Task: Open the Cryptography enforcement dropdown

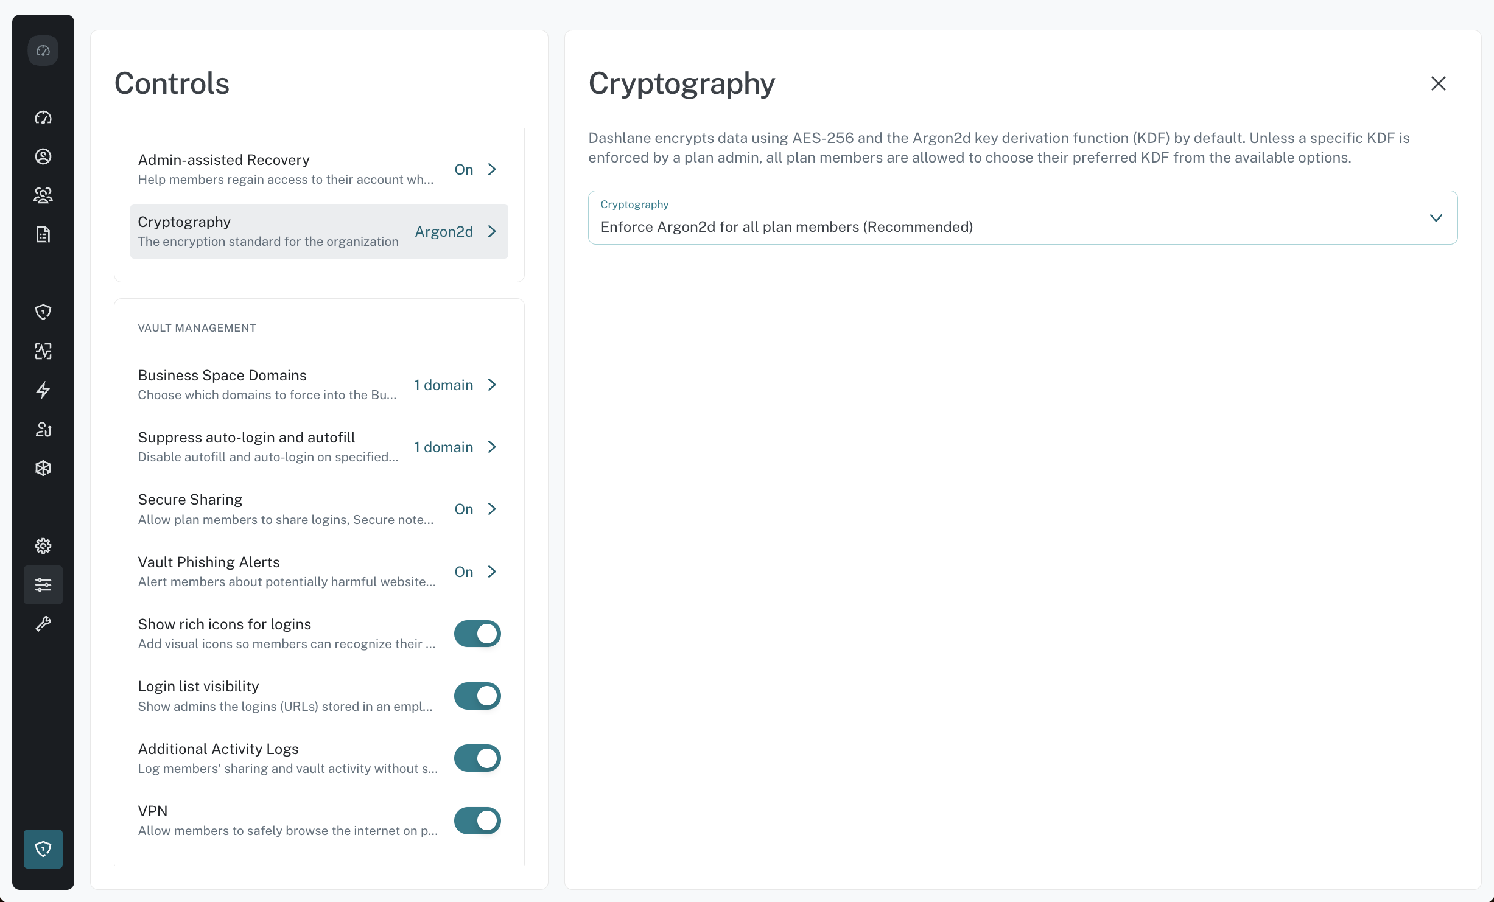Action: [x=1023, y=218]
